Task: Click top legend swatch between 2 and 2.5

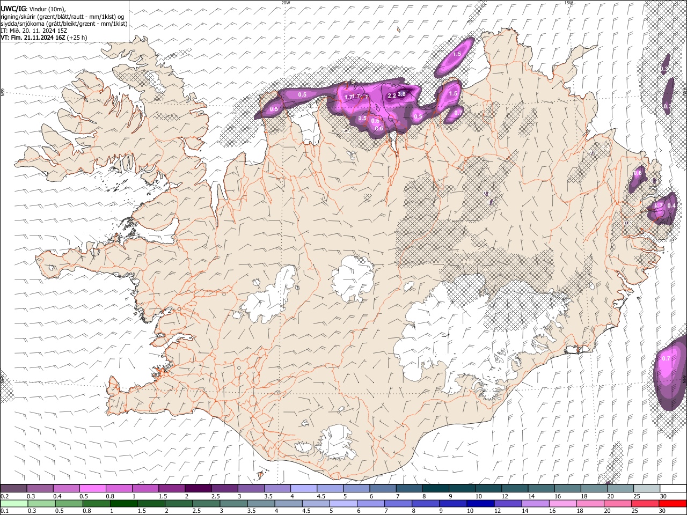Action: point(198,488)
